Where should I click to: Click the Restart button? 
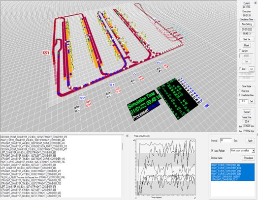click(247, 112)
